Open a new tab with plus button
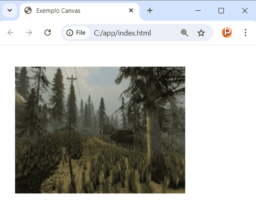 (x=150, y=10)
